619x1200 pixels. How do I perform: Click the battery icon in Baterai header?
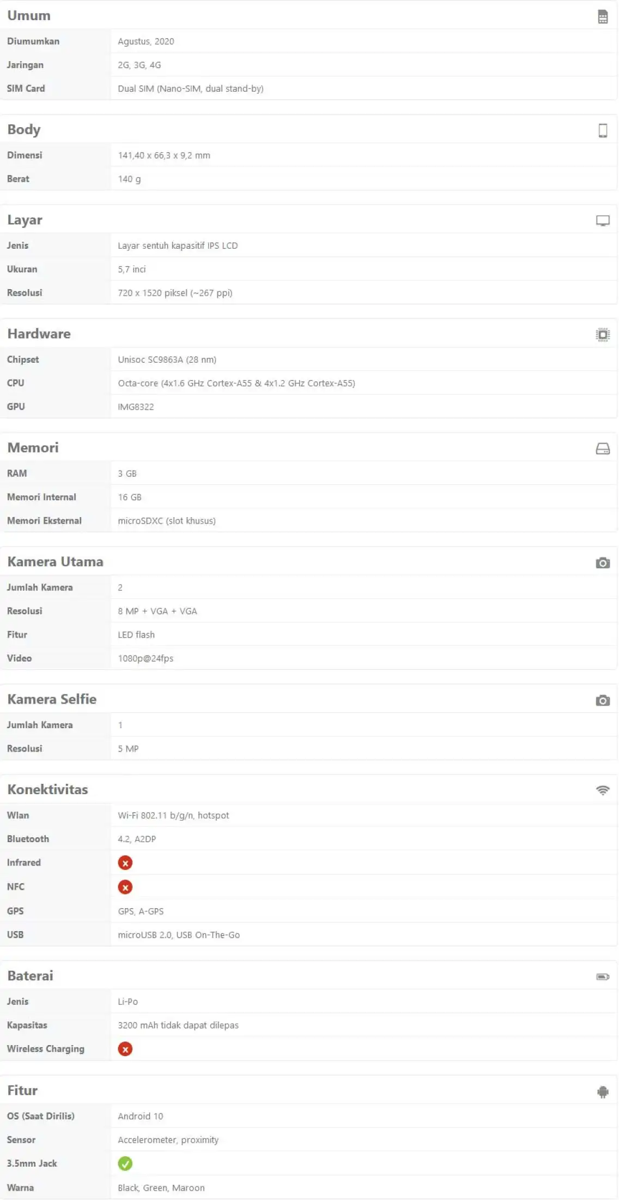coord(603,976)
